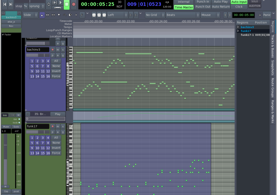Jump to session start with the rewind icon
The width and height of the screenshot is (277, 195).
pyautogui.click(x=5, y=4)
